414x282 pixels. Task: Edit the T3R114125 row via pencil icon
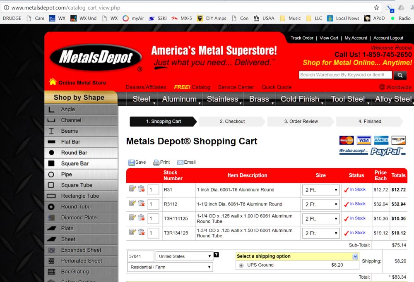(x=132, y=217)
